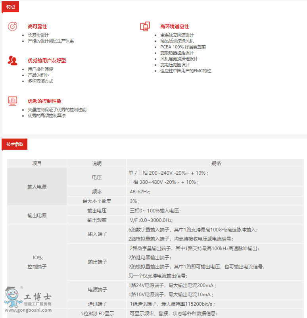Select the 技术参数 red section tab
This screenshot has height=318, width=307.
tap(15, 144)
